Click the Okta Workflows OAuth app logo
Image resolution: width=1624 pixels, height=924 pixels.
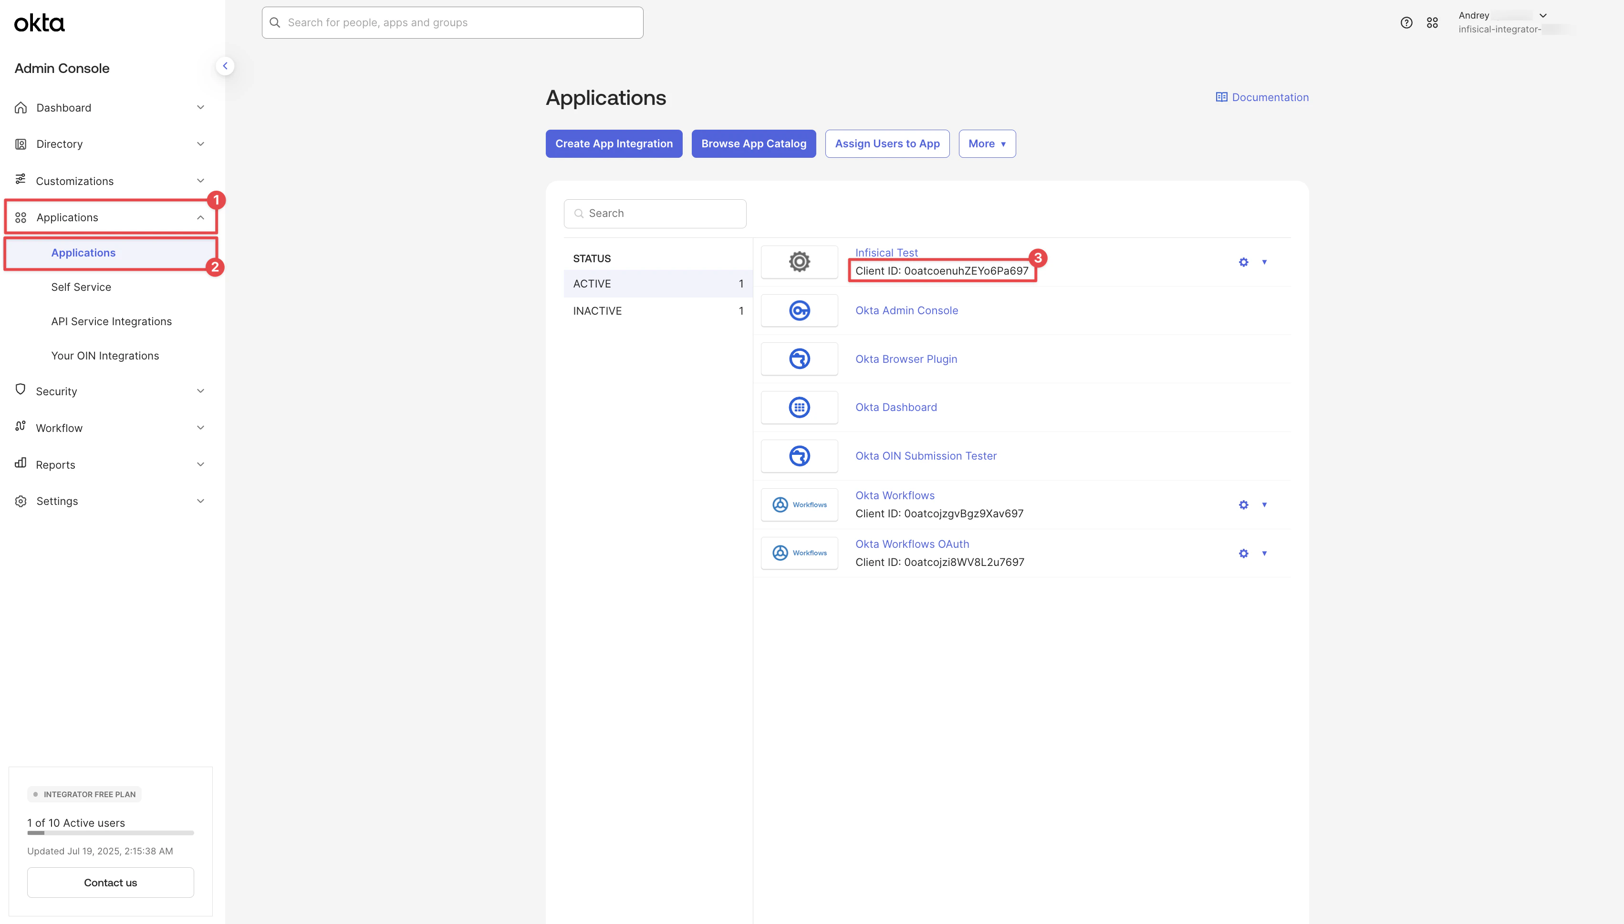[799, 553]
